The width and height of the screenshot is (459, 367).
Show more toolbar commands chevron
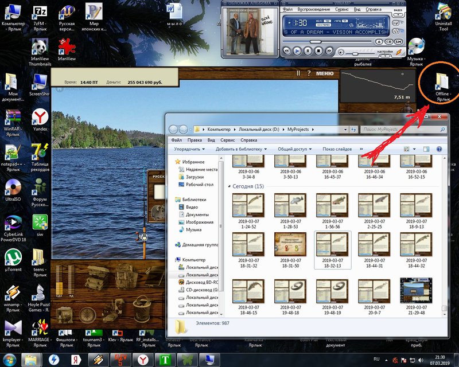click(361, 149)
